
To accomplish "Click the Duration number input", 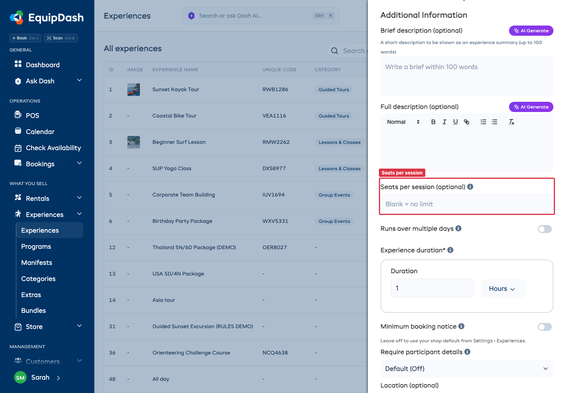I will (x=432, y=288).
